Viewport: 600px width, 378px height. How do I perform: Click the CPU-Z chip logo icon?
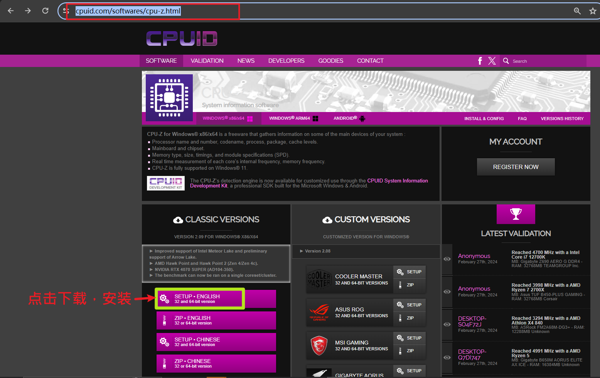(x=169, y=98)
